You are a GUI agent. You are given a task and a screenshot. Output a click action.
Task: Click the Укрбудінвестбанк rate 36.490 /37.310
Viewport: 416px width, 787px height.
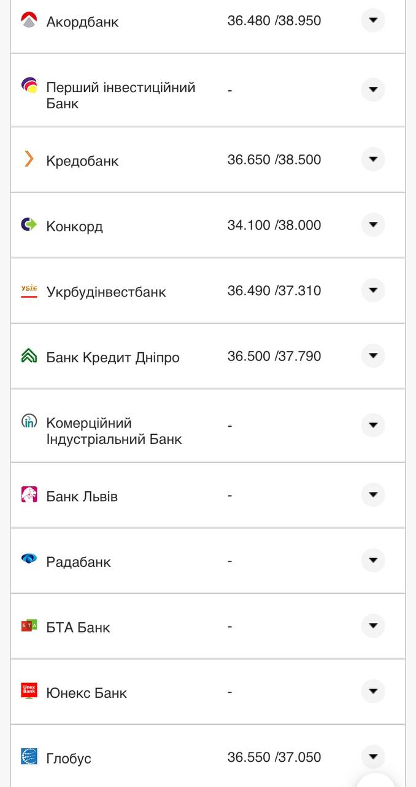click(x=273, y=291)
